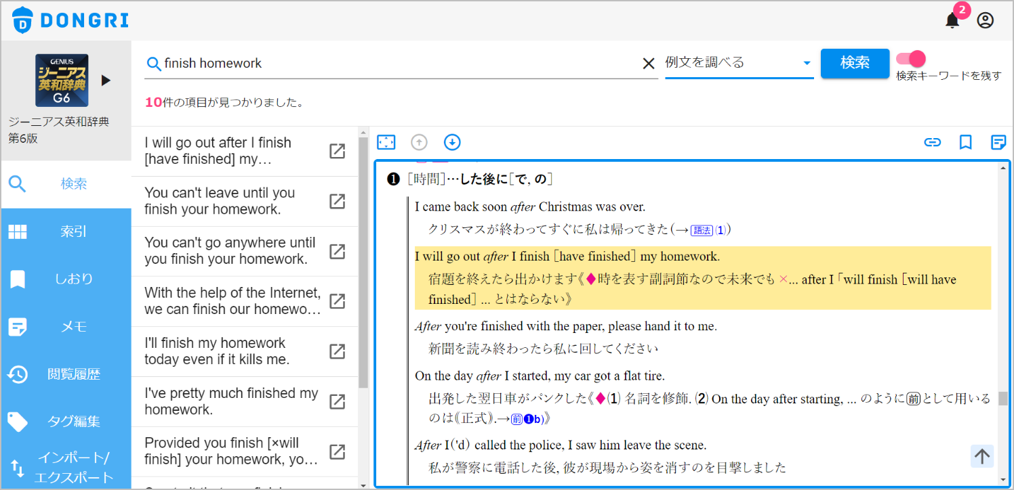Open 'I've pretty much finished' result externally
The height and width of the screenshot is (490, 1014).
pos(337,401)
